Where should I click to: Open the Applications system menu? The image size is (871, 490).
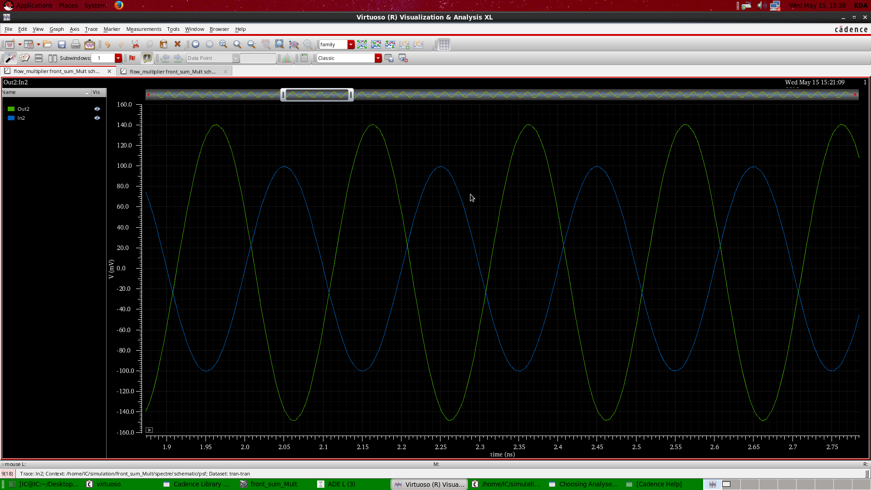click(x=34, y=5)
